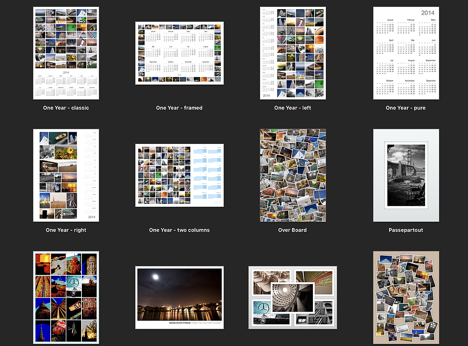Click the 'One Year - classic' label
468x346 pixels.
66,108
